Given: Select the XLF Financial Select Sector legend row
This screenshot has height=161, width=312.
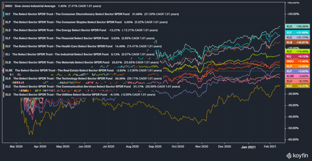Looking at the screenshot, I should [79, 38].
